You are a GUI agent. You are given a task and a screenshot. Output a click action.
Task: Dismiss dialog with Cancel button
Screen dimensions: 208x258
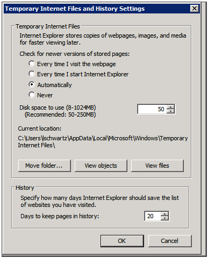(x=170, y=241)
